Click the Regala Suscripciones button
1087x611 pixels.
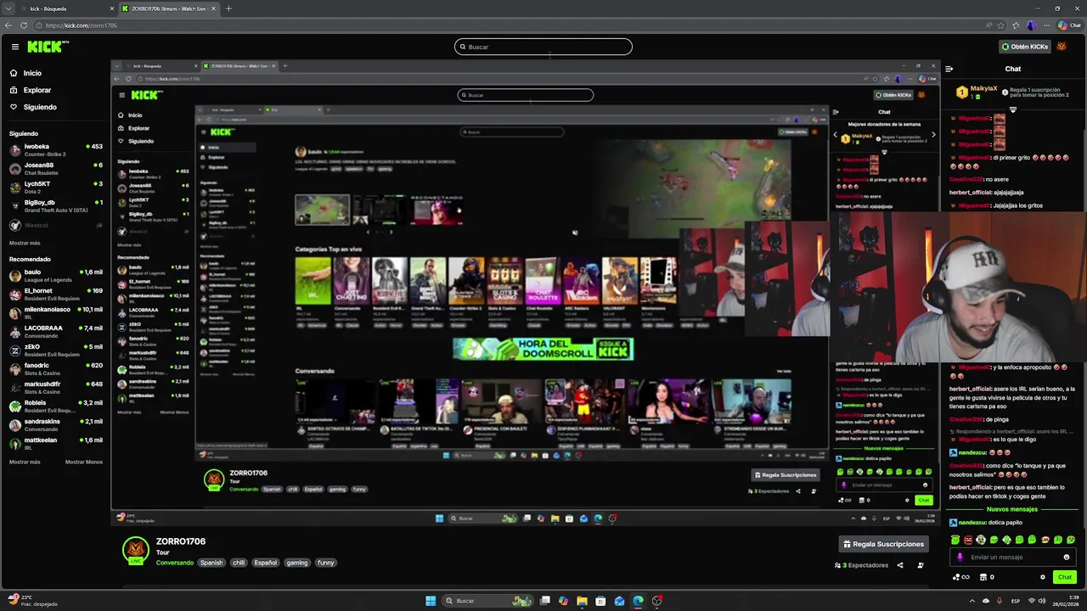(x=883, y=544)
